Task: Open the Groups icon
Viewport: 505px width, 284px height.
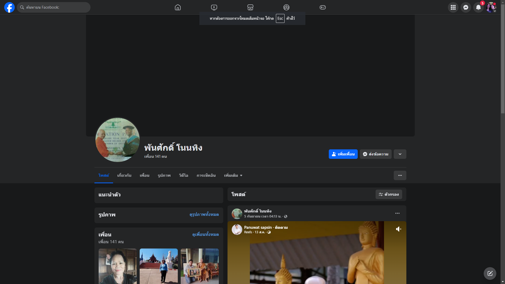Action: pyautogui.click(x=286, y=7)
